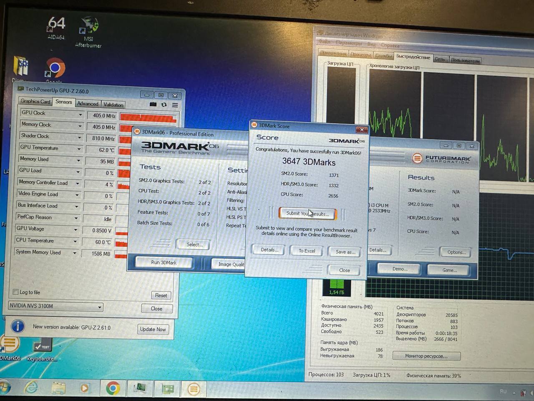This screenshot has width=534, height=401.
Task: Export score To Excel
Action: pyautogui.click(x=307, y=251)
